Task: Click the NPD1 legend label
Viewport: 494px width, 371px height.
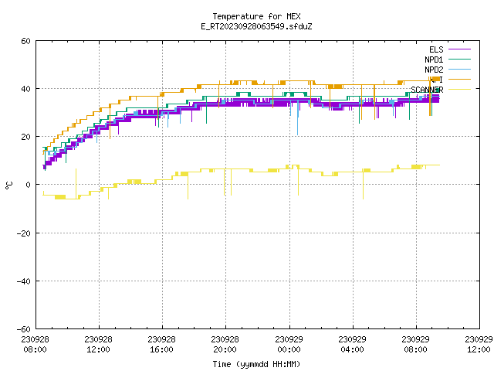Action: click(434, 60)
